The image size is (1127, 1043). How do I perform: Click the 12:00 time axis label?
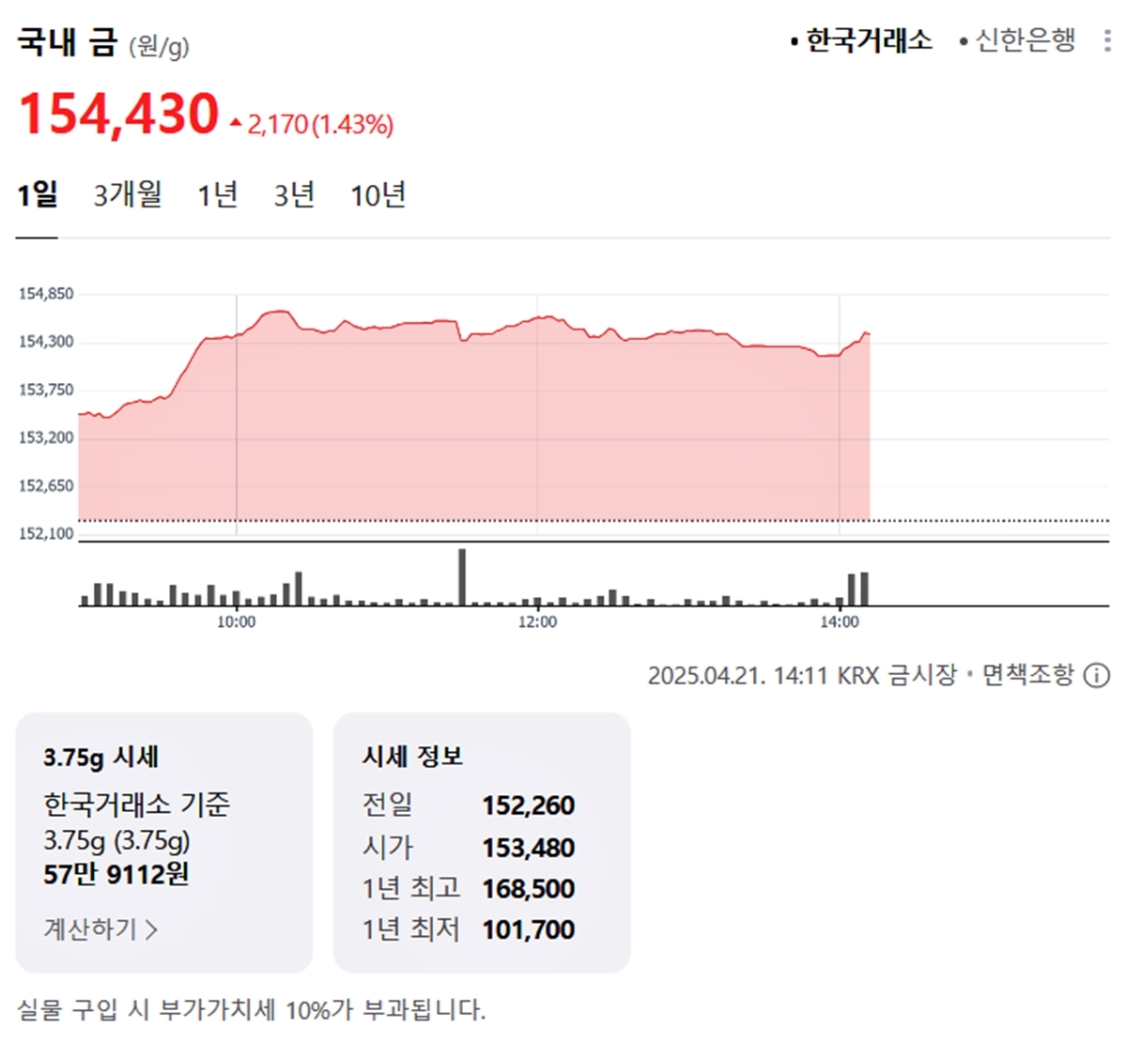coord(537,622)
